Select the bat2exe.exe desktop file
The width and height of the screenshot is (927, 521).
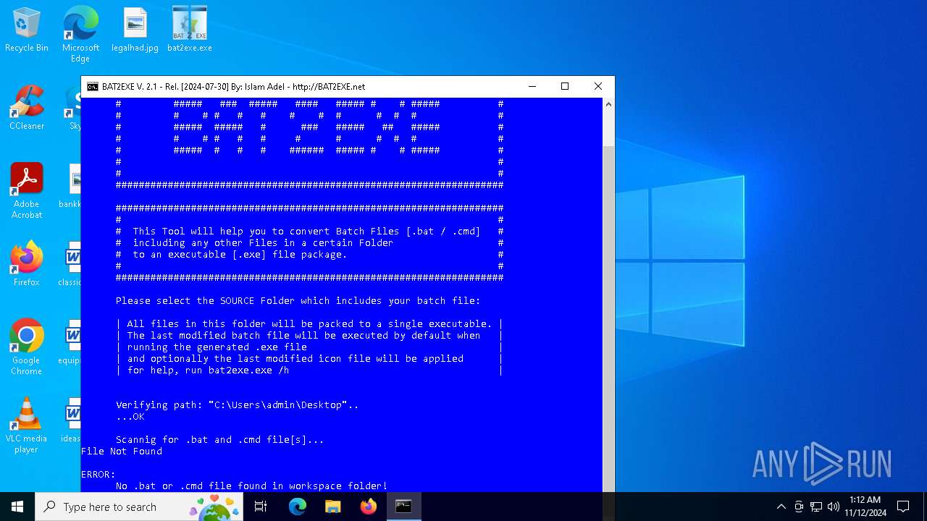coord(190,30)
